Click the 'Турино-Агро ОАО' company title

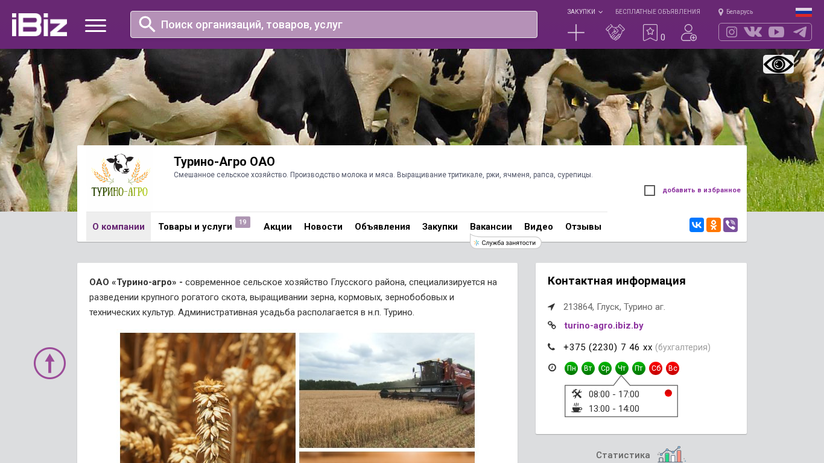[x=224, y=162]
